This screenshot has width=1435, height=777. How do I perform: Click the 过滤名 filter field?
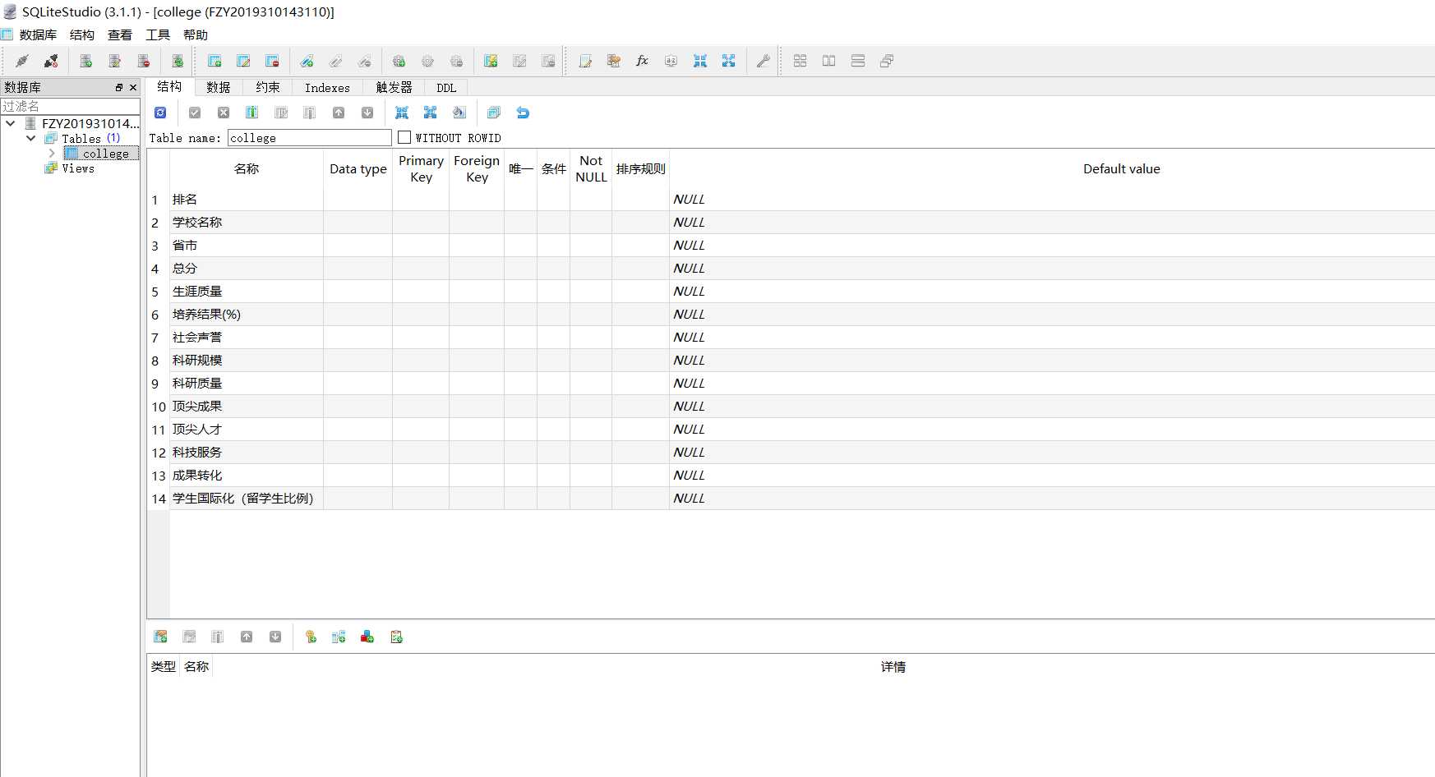click(x=70, y=106)
